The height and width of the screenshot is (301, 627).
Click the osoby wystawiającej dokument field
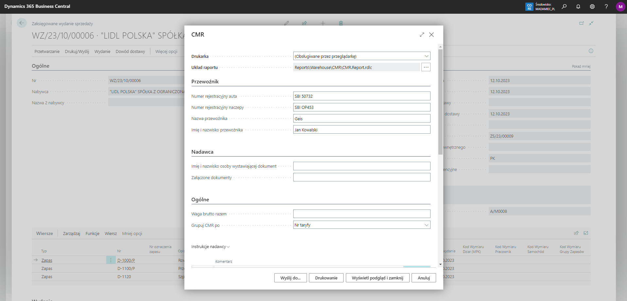click(x=362, y=166)
